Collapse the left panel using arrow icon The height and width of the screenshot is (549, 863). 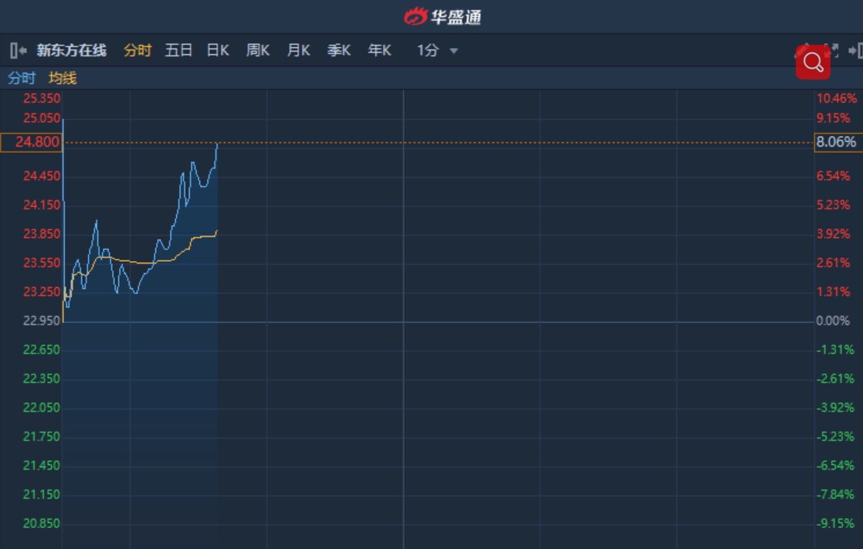(19, 51)
